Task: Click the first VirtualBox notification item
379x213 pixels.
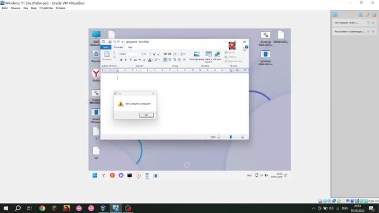Action: point(354,22)
